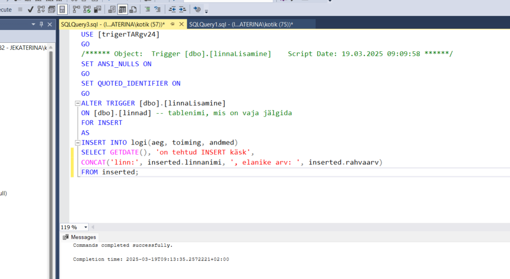The height and width of the screenshot is (279, 510).
Task: Decrease indent icon in toolbar
Action: tap(172, 9)
